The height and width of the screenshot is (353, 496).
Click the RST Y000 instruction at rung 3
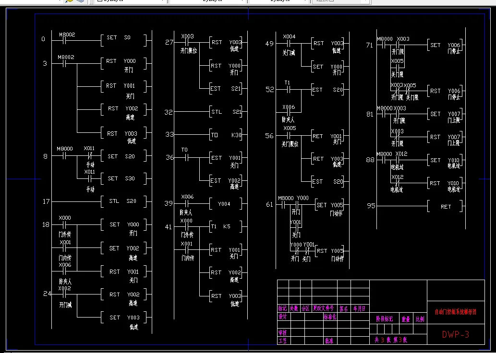tap(124, 63)
